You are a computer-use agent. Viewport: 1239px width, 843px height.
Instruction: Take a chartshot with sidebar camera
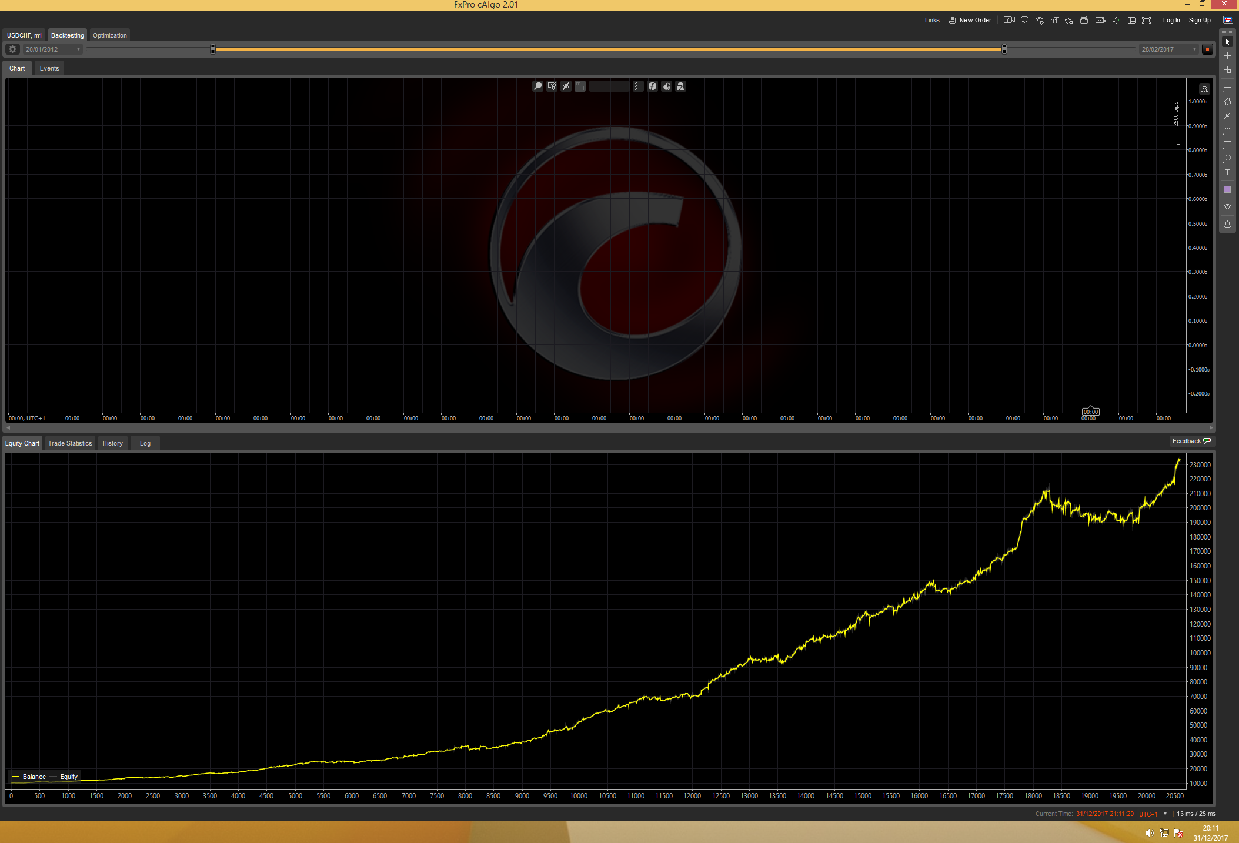(1227, 207)
